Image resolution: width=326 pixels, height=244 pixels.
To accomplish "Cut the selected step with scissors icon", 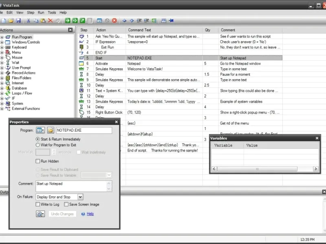I will pos(29,21).
